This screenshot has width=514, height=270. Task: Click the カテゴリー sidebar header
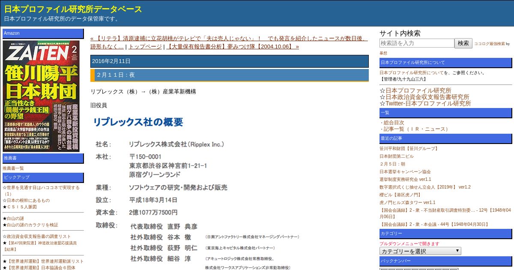[445, 234]
